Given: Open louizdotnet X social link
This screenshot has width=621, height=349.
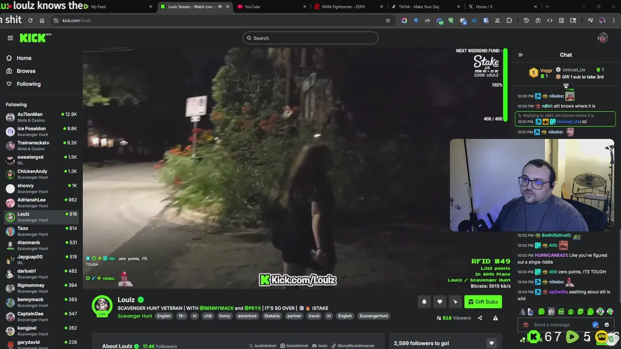Looking at the screenshot, I should point(262,346).
